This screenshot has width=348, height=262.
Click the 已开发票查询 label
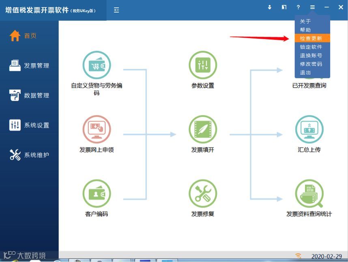click(x=309, y=86)
